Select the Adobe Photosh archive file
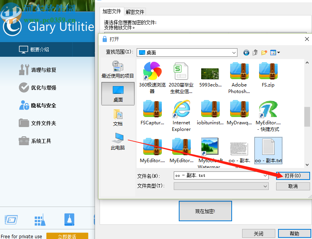Viewport: 312px width, 239px height. point(239,71)
